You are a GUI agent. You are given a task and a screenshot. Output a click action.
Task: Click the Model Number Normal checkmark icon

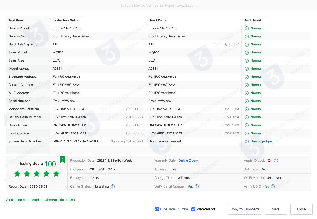(x=246, y=69)
